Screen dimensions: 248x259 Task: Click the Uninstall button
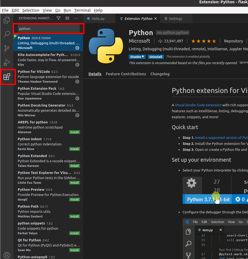(x=156, y=57)
